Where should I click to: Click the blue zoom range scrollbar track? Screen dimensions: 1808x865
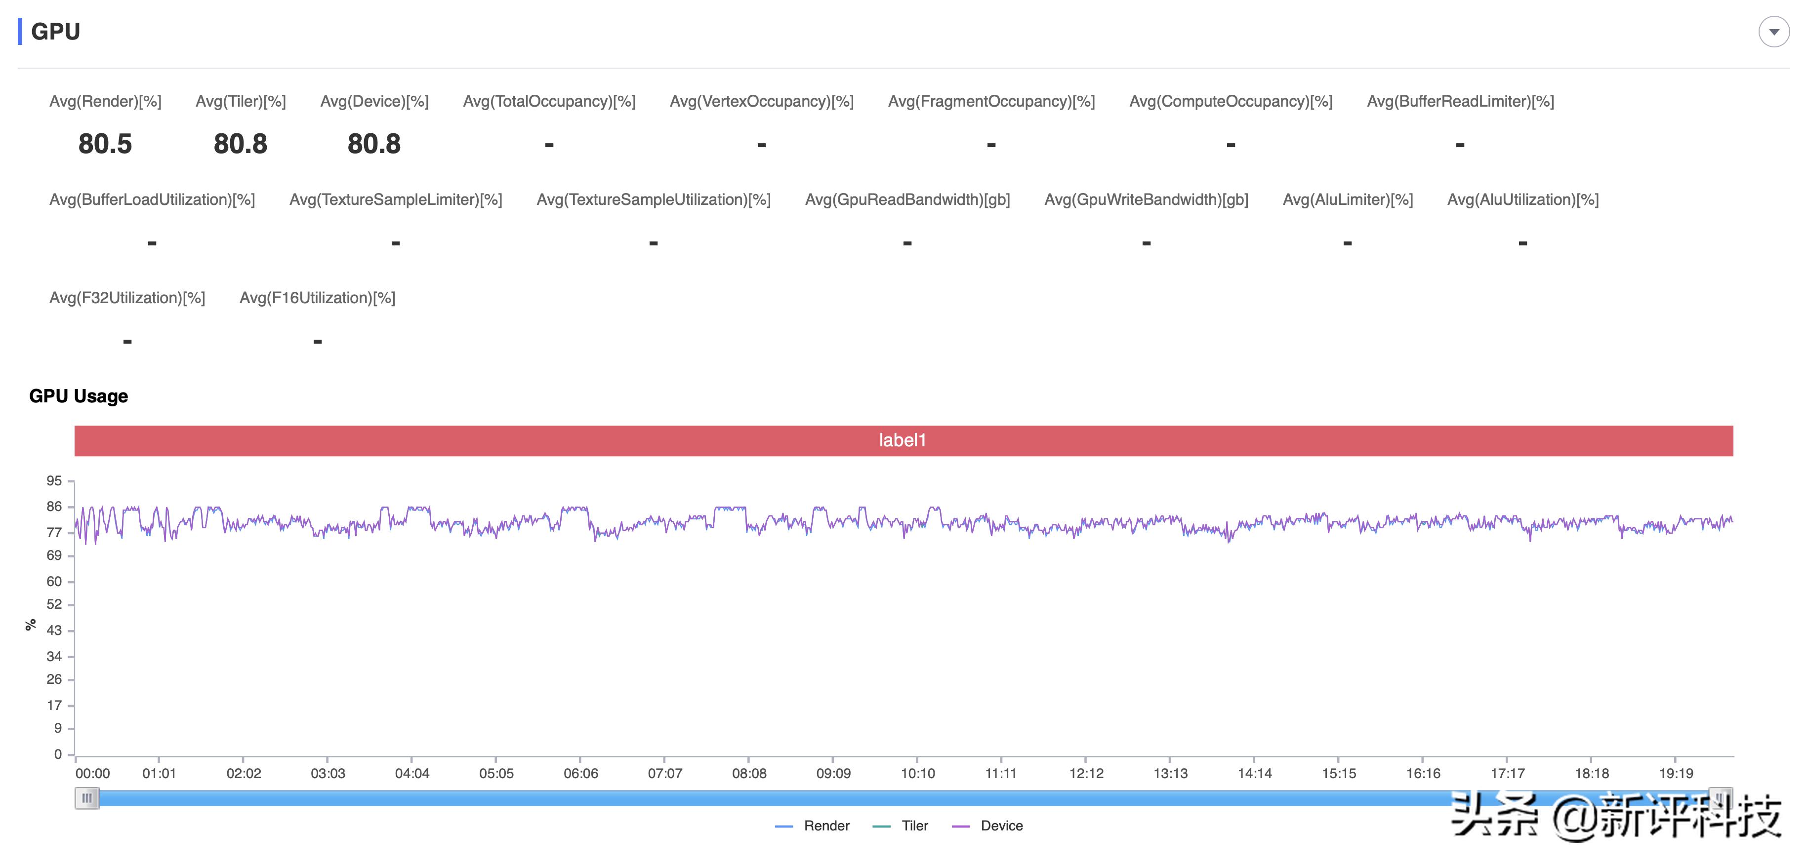pyautogui.click(x=772, y=798)
